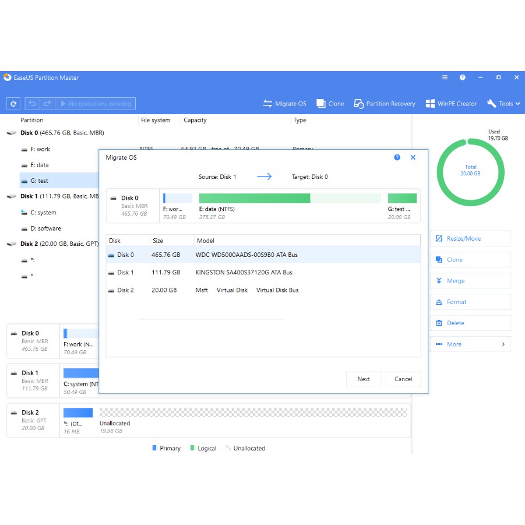
Task: Click Format in the right action panel
Action: (470, 302)
